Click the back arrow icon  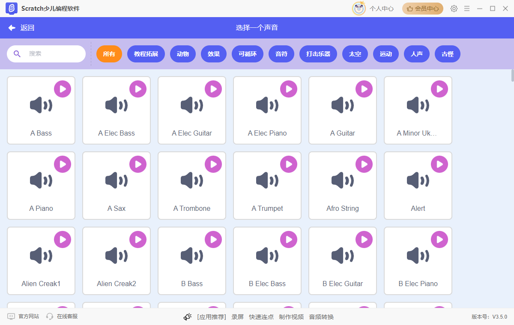click(x=12, y=28)
